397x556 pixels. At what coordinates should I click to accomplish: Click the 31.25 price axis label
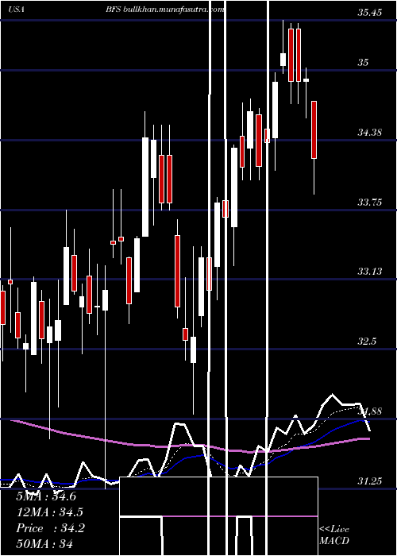(370, 481)
